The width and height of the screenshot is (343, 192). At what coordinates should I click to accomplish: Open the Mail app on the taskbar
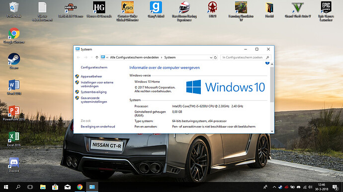pyautogui.click(x=68, y=187)
